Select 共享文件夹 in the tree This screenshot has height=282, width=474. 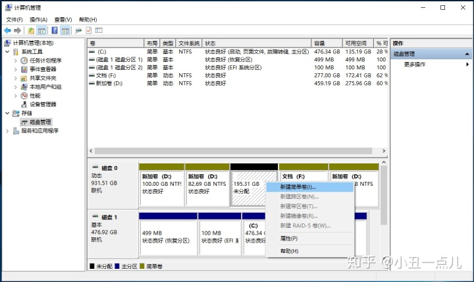43,78
